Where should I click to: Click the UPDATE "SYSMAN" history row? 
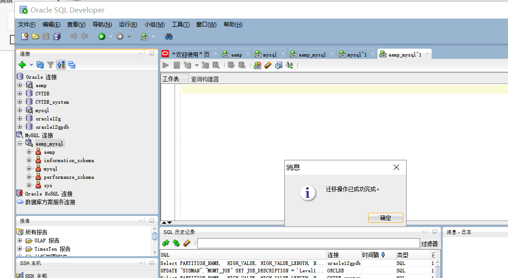coord(297,271)
